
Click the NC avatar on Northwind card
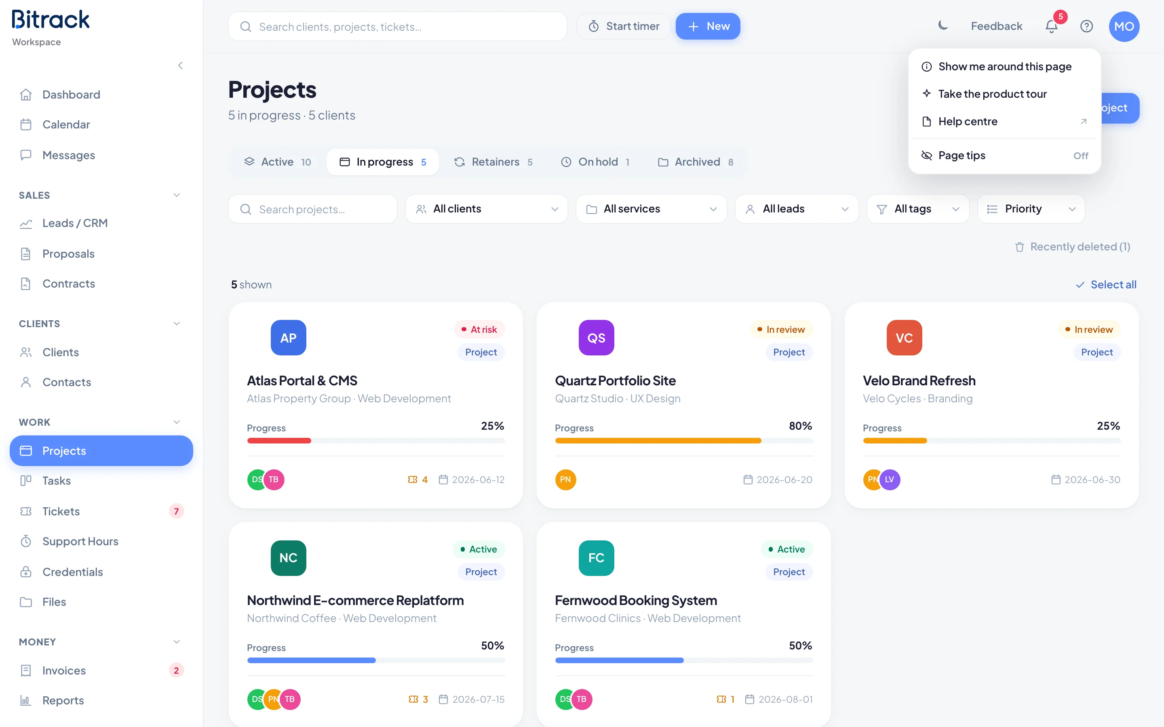point(288,558)
